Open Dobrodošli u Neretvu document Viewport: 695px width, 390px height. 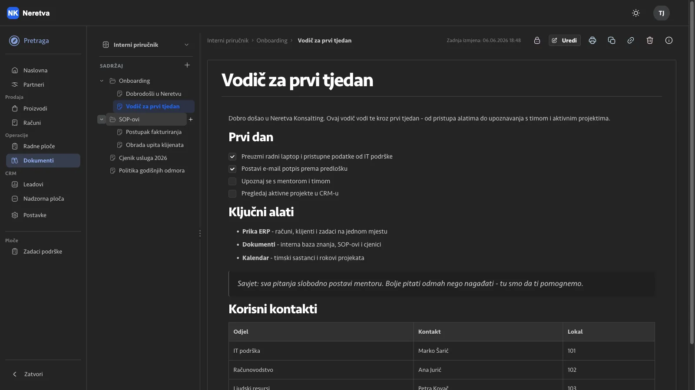(153, 94)
